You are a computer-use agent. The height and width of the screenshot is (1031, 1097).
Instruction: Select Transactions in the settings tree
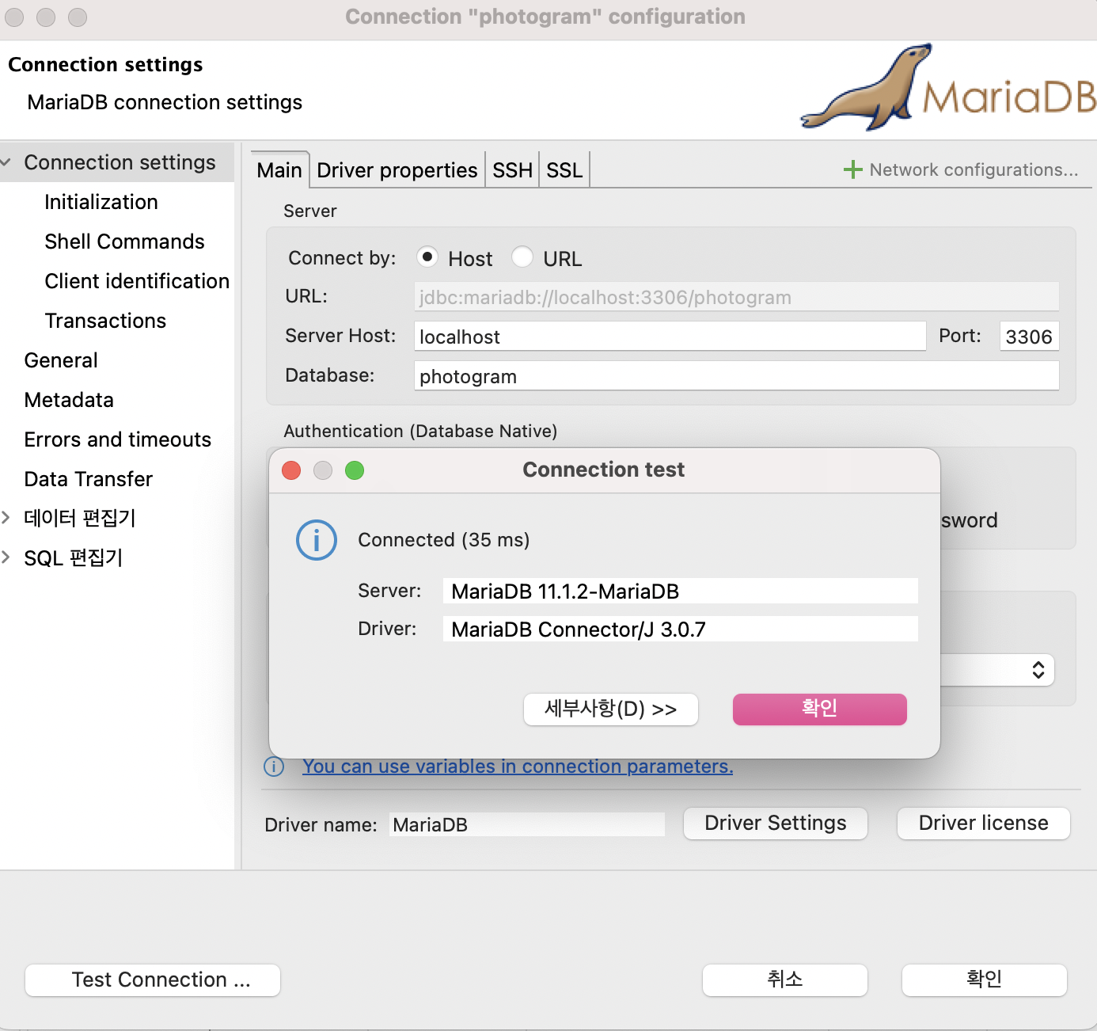click(106, 321)
